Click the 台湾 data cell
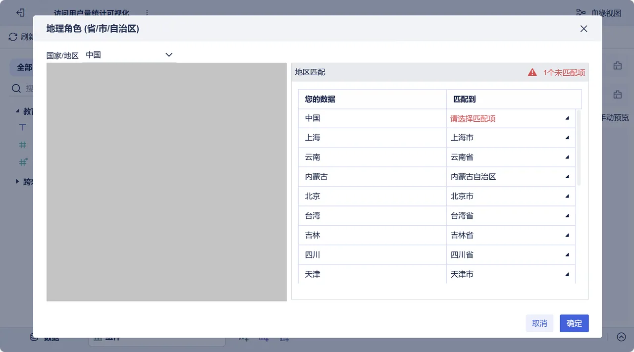This screenshot has height=352, width=634. pyautogui.click(x=372, y=216)
